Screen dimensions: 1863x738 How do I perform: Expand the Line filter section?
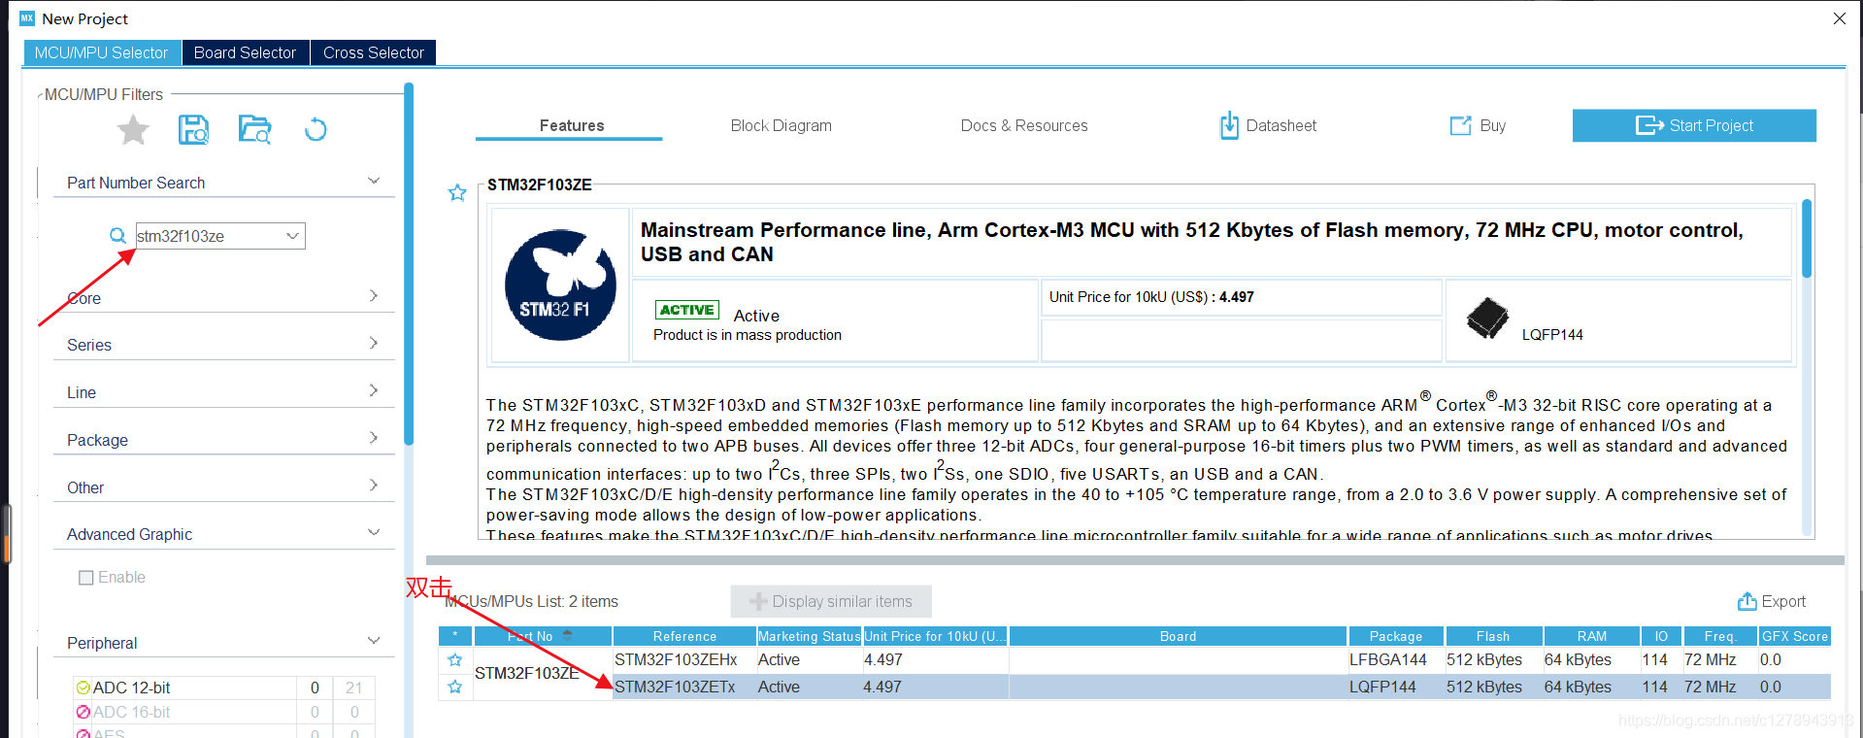[x=374, y=390]
